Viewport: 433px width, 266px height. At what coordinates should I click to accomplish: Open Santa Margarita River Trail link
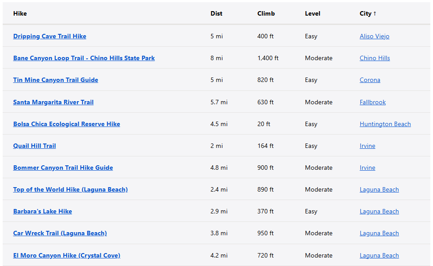tap(53, 102)
